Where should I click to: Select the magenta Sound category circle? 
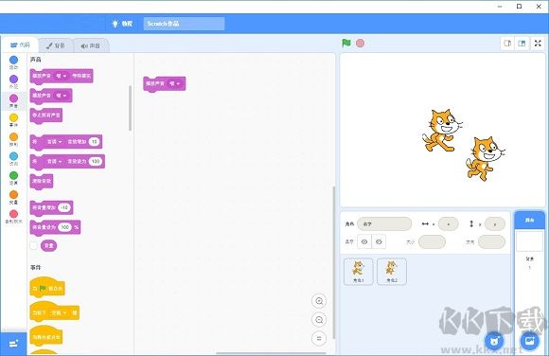coord(13,98)
